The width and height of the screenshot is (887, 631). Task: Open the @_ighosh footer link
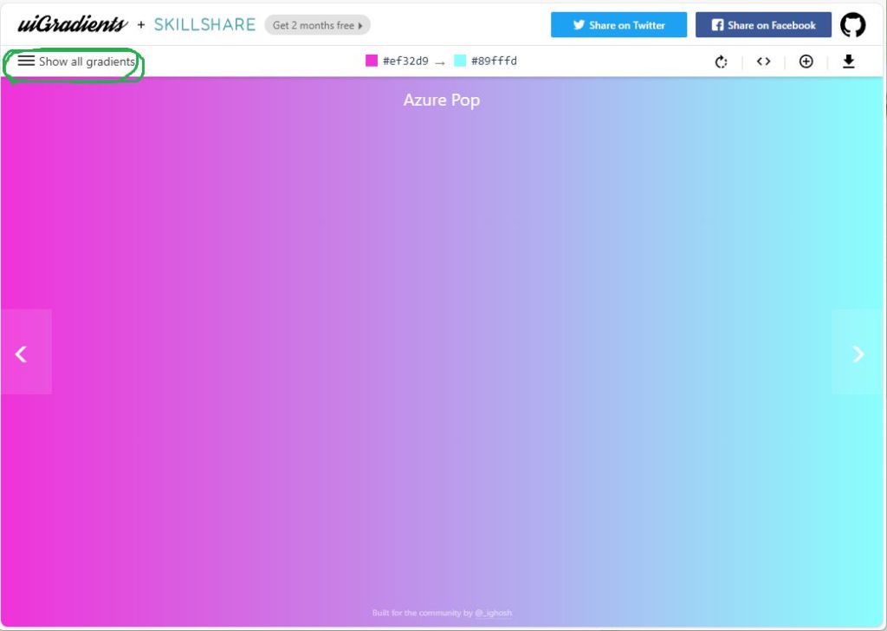(x=493, y=613)
